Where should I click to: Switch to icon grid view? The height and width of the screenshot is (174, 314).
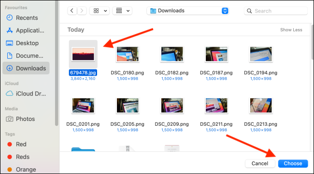(96, 11)
